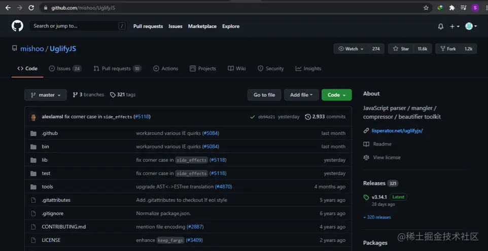
Task: Open the .github folder
Action: (x=50, y=133)
